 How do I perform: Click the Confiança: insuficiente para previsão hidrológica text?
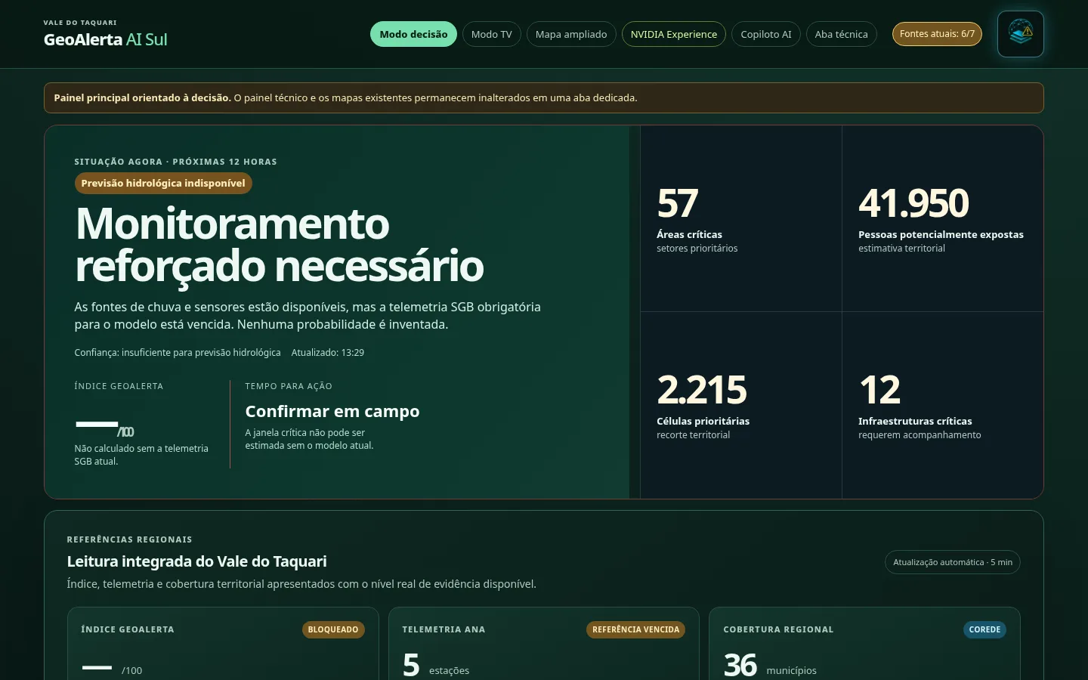point(178,353)
